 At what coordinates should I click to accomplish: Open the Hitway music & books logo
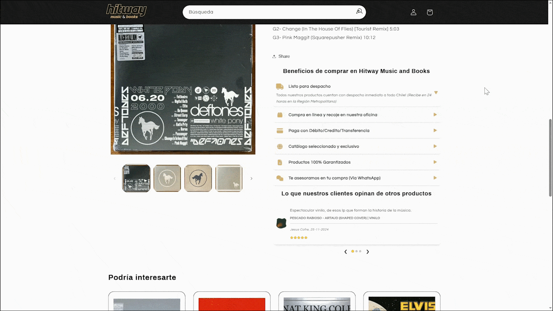tap(126, 11)
